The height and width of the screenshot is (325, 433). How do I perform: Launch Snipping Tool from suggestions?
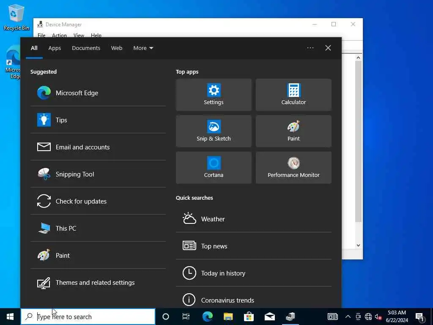click(x=98, y=174)
